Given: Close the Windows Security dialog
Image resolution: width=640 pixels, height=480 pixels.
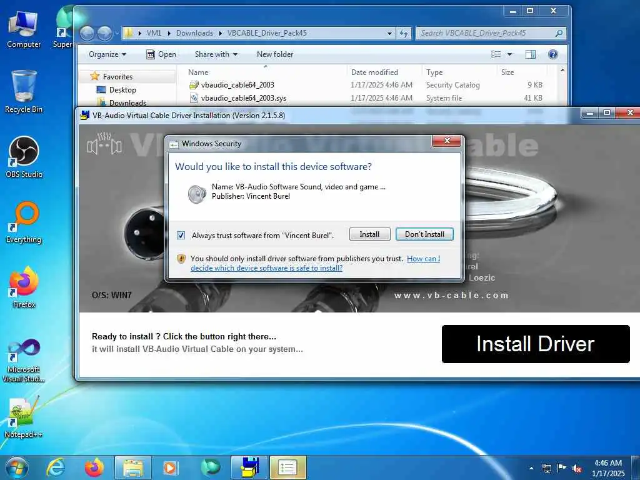Looking at the screenshot, I should 446,141.
